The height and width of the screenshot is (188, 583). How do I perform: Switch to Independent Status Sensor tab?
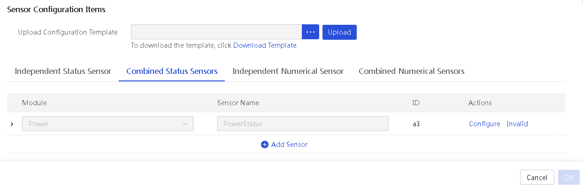point(63,71)
